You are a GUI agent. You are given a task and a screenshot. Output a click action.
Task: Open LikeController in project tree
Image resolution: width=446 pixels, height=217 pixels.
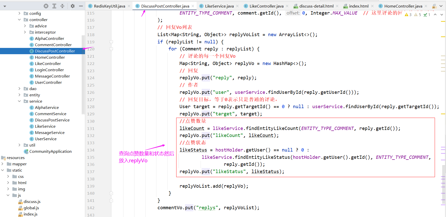click(x=48, y=63)
